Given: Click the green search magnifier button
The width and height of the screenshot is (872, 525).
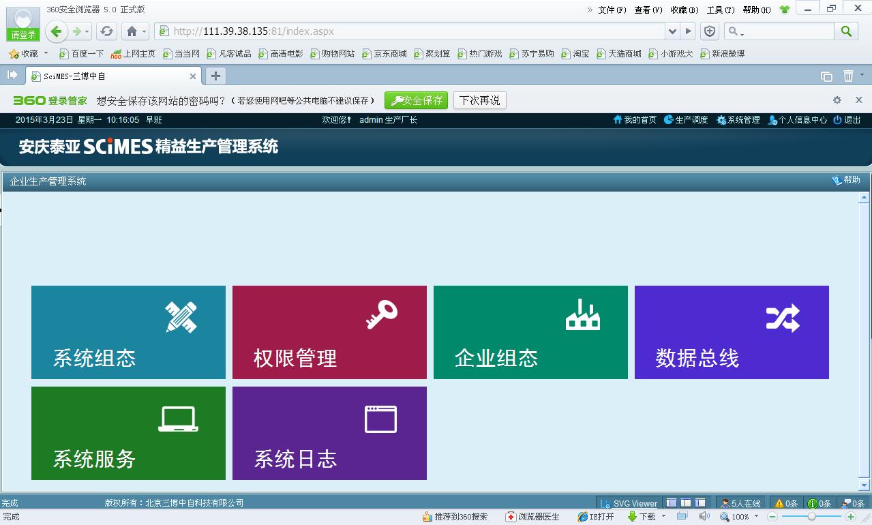Looking at the screenshot, I should point(846,31).
